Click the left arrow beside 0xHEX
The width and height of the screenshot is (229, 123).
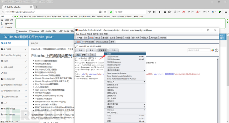tap(42, 31)
